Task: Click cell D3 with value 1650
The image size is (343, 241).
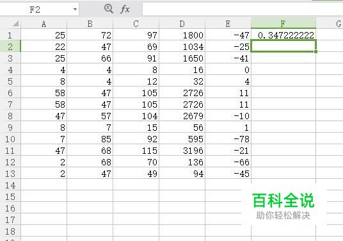Action: coord(182,58)
